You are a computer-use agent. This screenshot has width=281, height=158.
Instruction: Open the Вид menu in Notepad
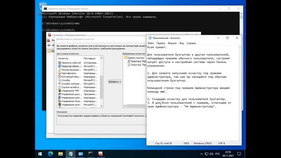[181, 43]
